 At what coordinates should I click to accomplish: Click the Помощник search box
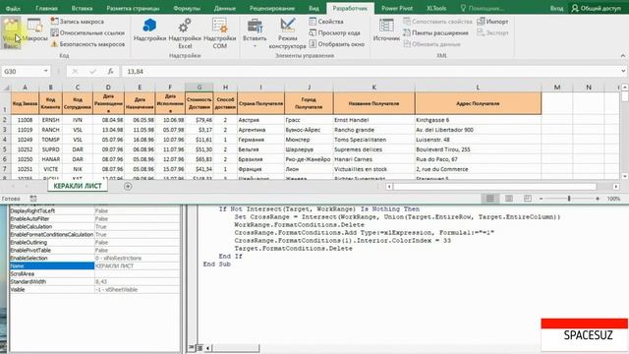click(482, 8)
